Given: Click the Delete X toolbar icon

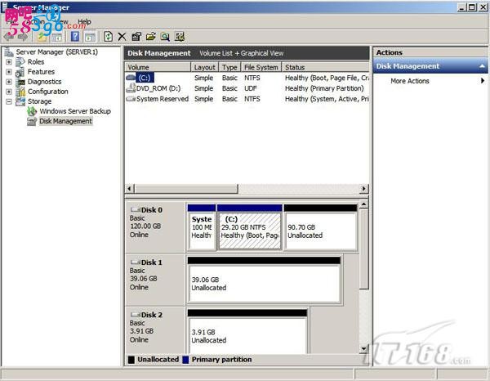Looking at the screenshot, I should [122, 37].
